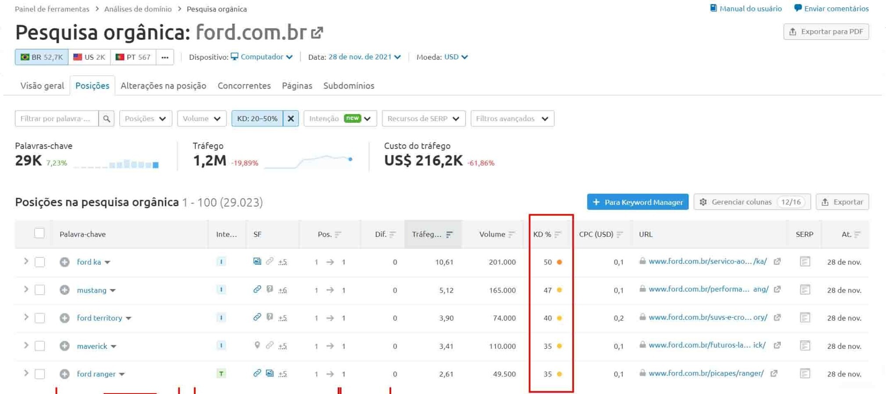Screen dimensions: 886x394
Task: Open ford ranger URL external icon
Action: 774,374
